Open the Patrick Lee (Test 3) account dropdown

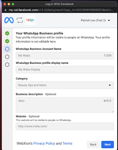pos(96,21)
